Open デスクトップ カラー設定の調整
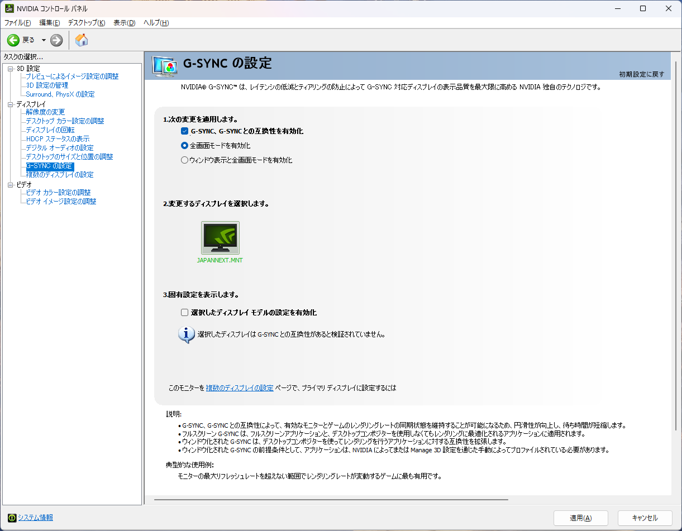 pyautogui.click(x=65, y=121)
